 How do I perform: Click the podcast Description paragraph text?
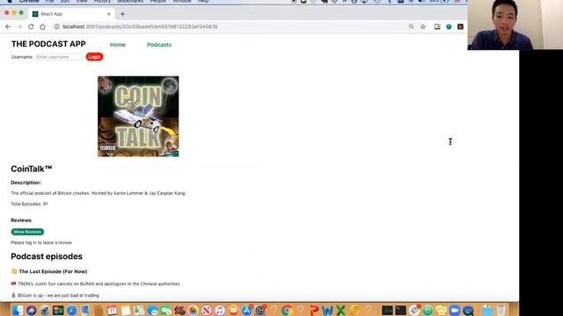pos(99,193)
